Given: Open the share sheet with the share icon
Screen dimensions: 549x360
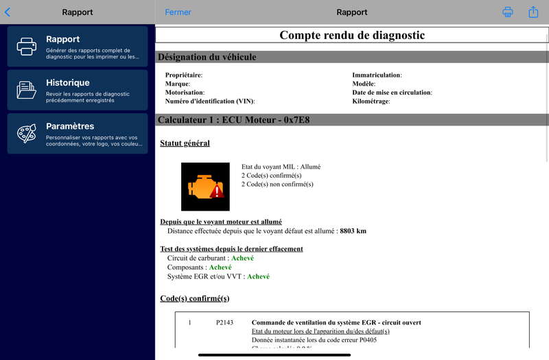Looking at the screenshot, I should point(533,12).
